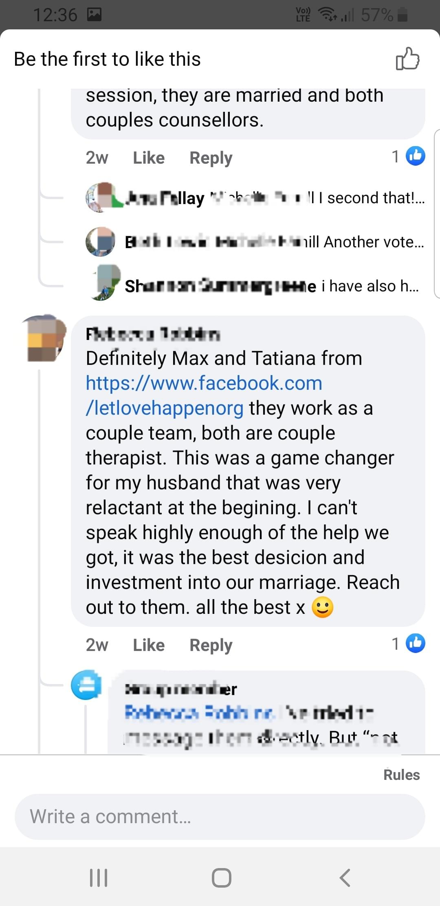
Task: Tap avatar beside 'I second that!' reply
Action: [100, 198]
